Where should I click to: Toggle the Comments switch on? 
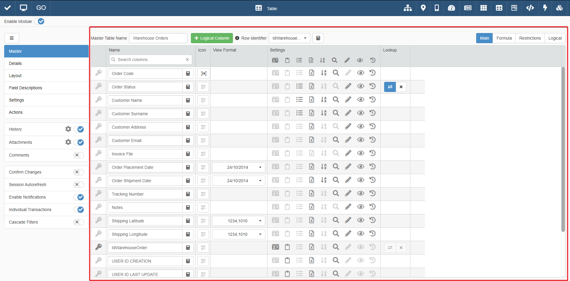79,155
